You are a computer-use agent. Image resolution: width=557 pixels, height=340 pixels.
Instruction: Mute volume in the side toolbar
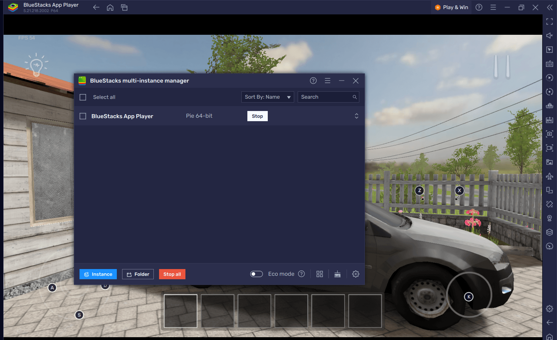coord(550,35)
